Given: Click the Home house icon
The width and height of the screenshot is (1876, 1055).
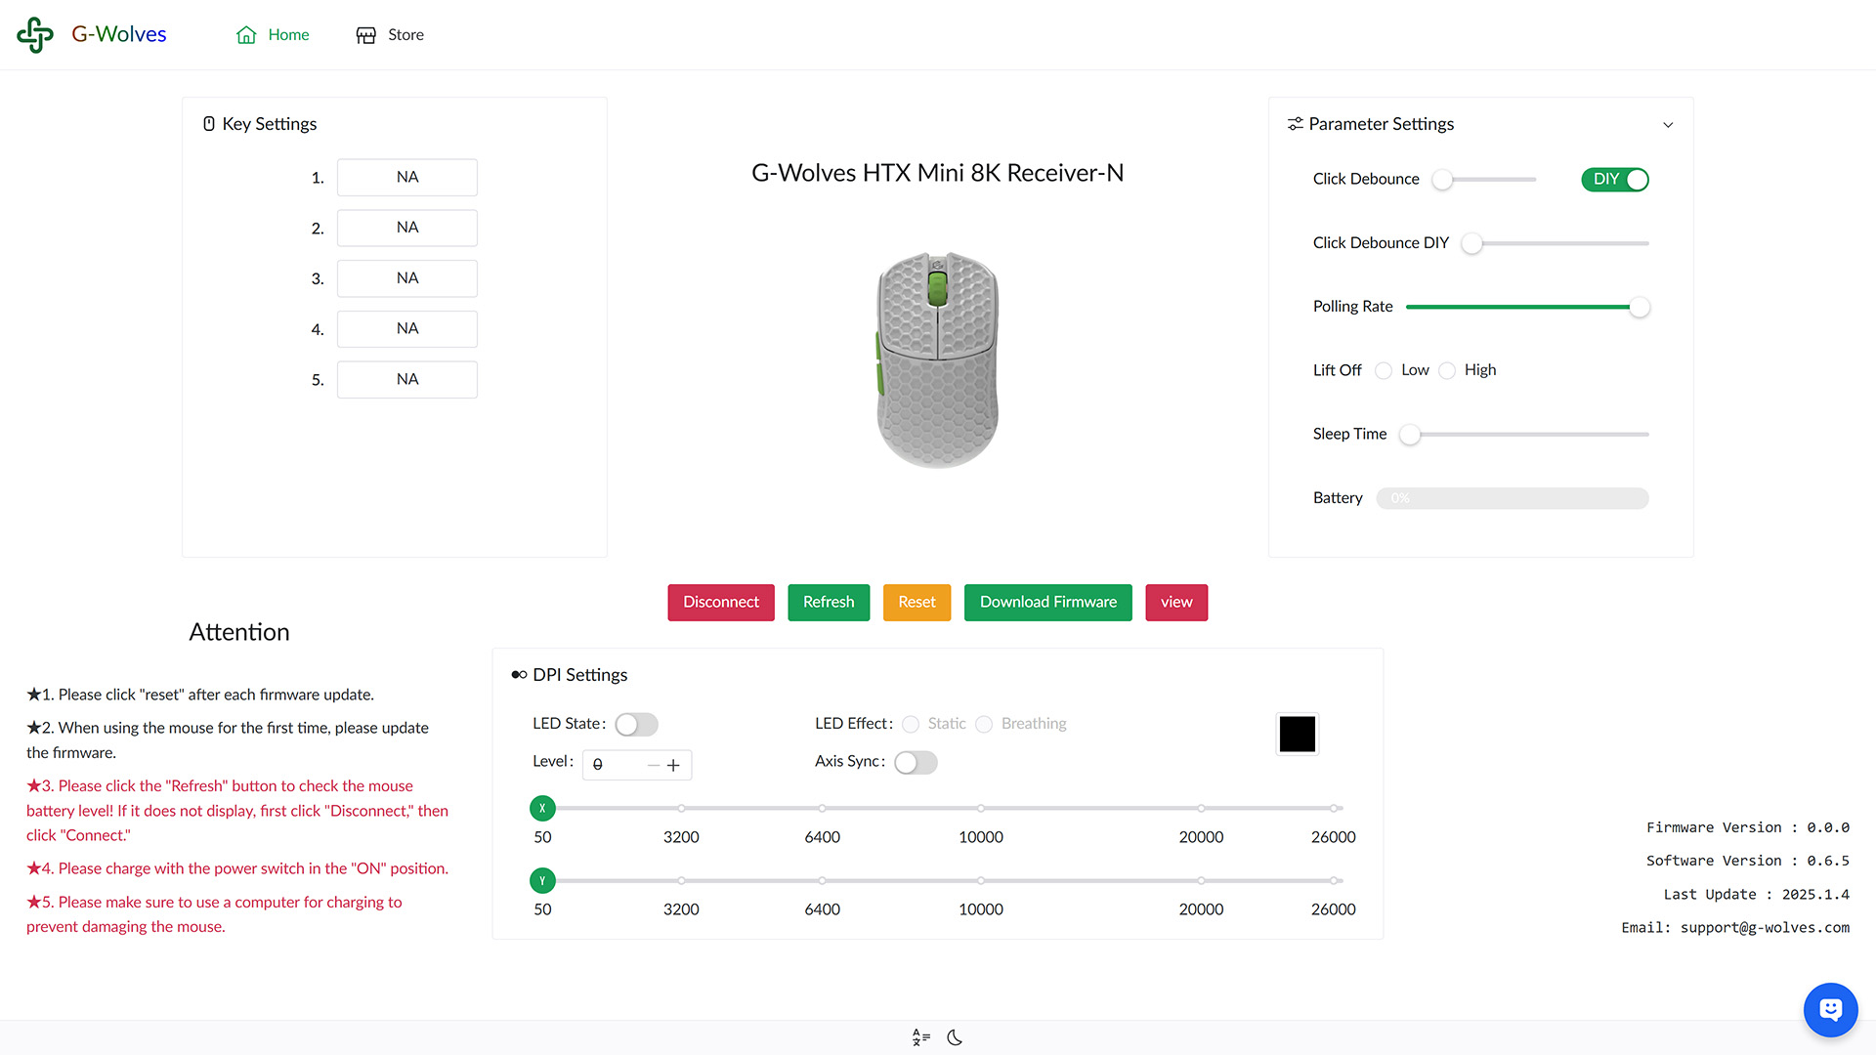Looking at the screenshot, I should (246, 35).
